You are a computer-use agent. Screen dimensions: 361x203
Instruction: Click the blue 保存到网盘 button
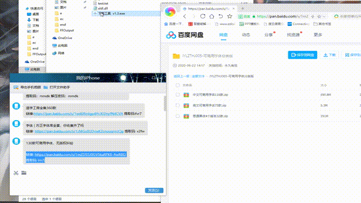[x=302, y=55]
